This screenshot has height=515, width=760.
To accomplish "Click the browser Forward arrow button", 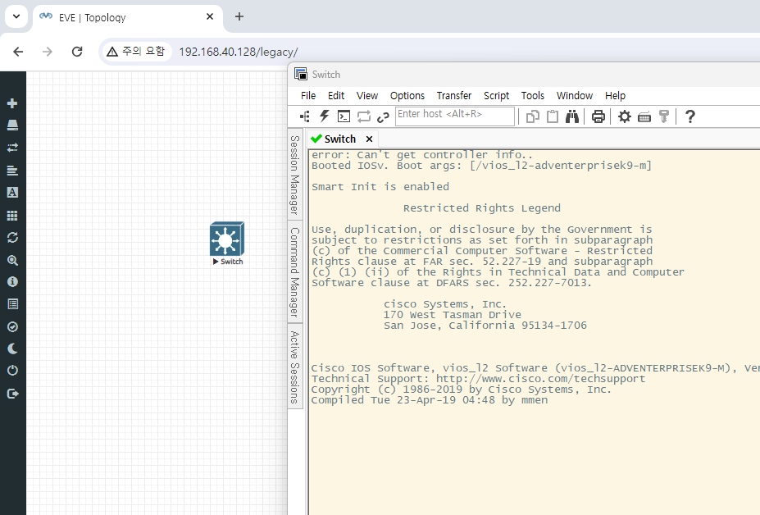I will (x=48, y=52).
